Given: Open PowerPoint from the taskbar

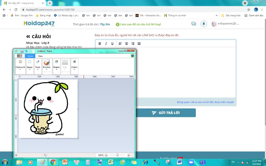Looking at the screenshot, I should click(x=65, y=162).
